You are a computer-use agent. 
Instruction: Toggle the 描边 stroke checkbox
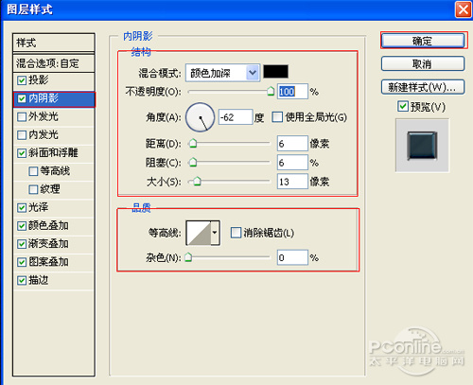[22, 280]
